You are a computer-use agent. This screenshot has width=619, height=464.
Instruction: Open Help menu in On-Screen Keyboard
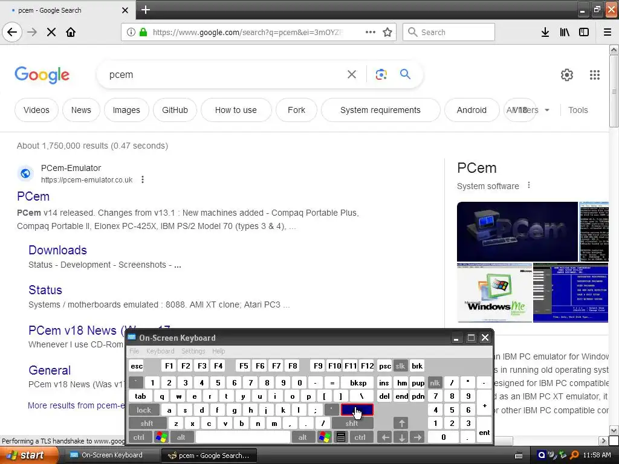[218, 351]
